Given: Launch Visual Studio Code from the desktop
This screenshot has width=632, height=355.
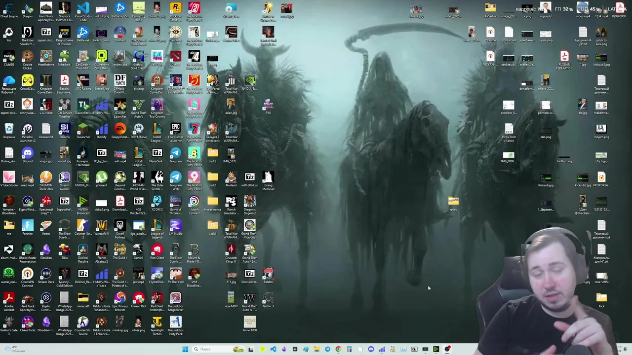Looking at the screenshot, I should coord(83,10).
